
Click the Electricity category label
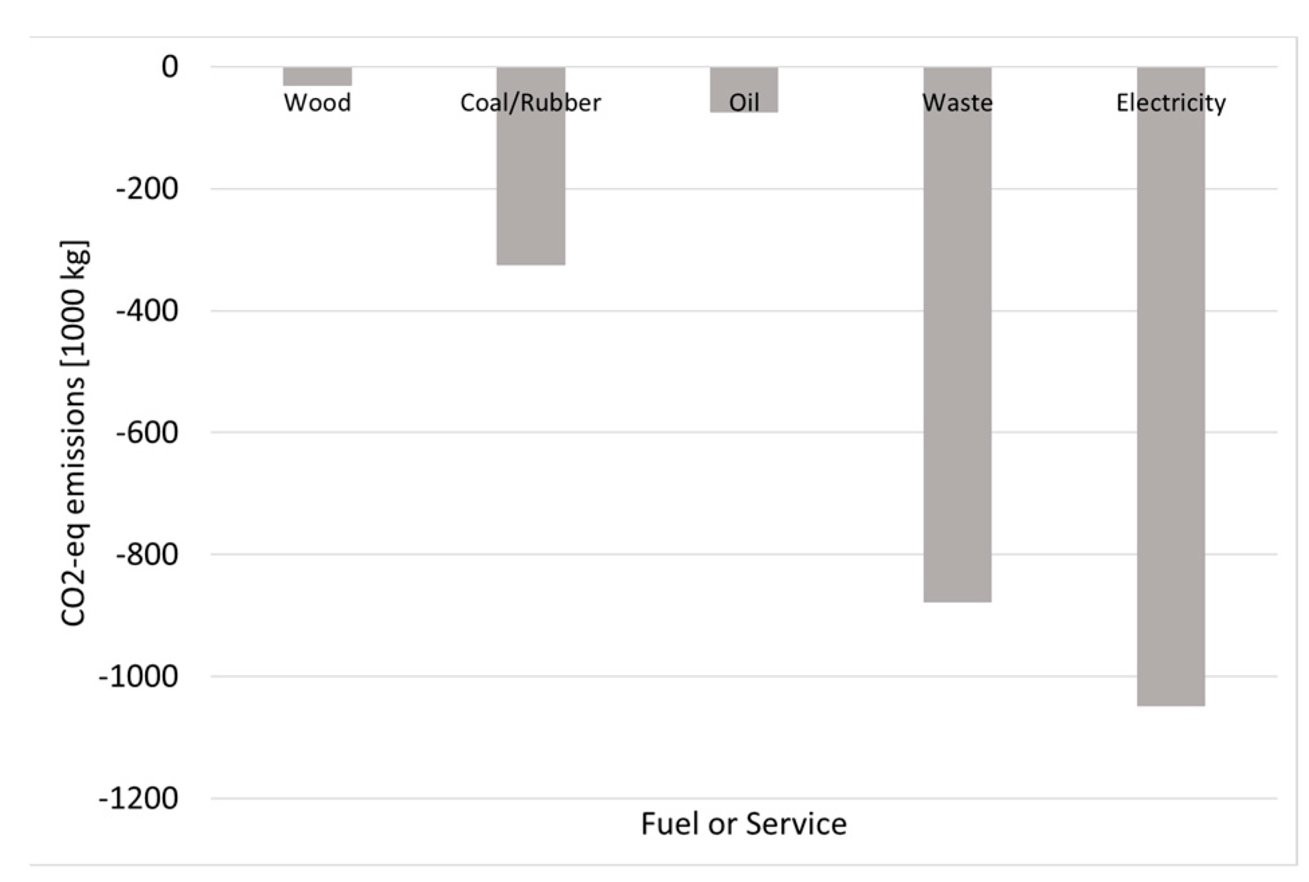[1171, 103]
